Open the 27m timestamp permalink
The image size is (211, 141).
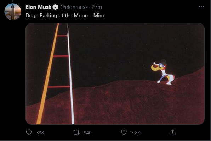pyautogui.click(x=97, y=7)
